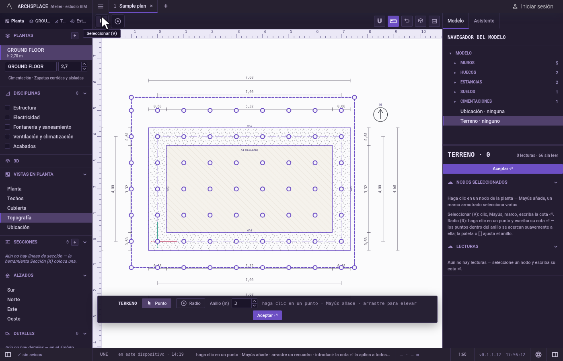Click Iniciar sesión link
The image size is (563, 361).
[533, 6]
